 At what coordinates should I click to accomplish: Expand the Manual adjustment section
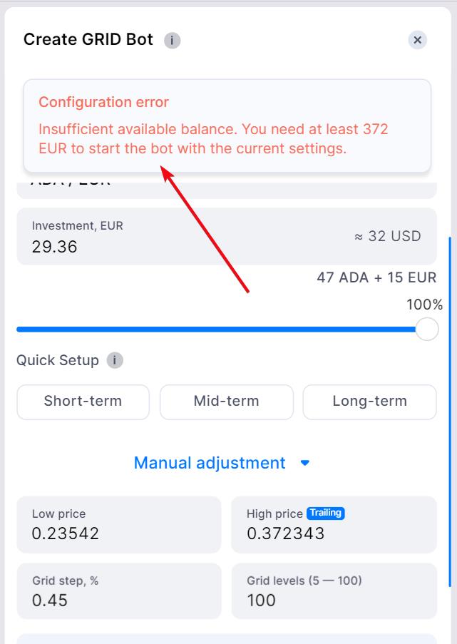coord(210,464)
